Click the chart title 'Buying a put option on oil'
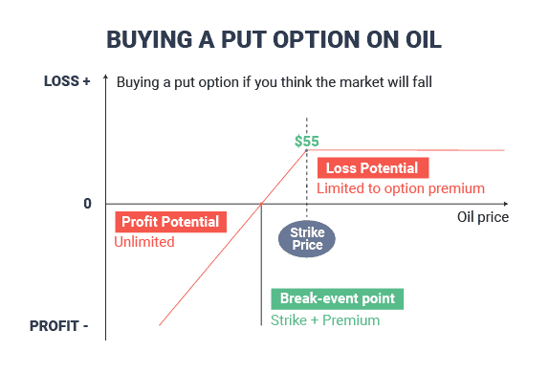Viewport: 549px width, 374px height. (274, 39)
